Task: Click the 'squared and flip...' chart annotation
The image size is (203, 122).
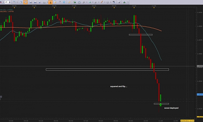Action: click(x=119, y=86)
